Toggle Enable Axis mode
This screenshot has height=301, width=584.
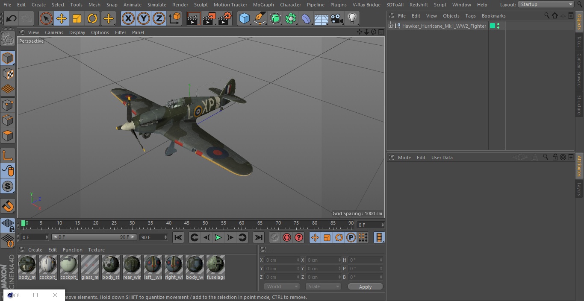click(8, 155)
